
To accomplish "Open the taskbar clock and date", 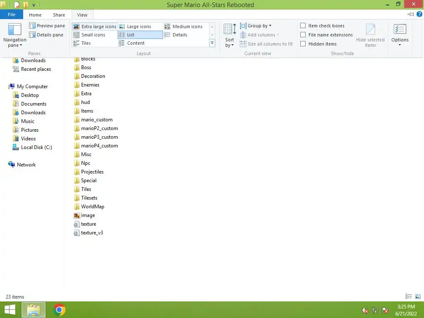I will coord(406,310).
